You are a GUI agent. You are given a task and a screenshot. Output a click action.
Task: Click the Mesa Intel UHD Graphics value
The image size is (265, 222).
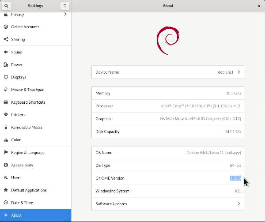(x=201, y=119)
